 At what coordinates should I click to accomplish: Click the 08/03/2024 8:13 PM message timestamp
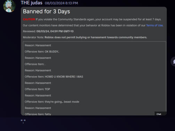pos(61,3)
